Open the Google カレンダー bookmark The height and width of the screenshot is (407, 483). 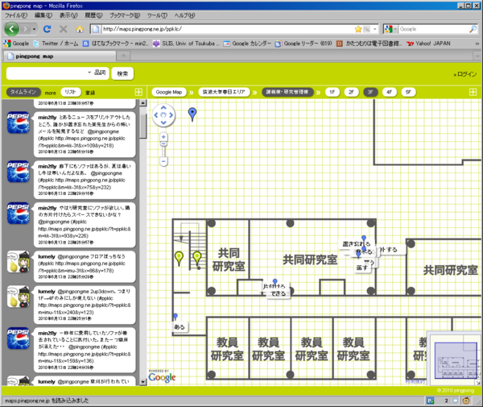coord(247,44)
